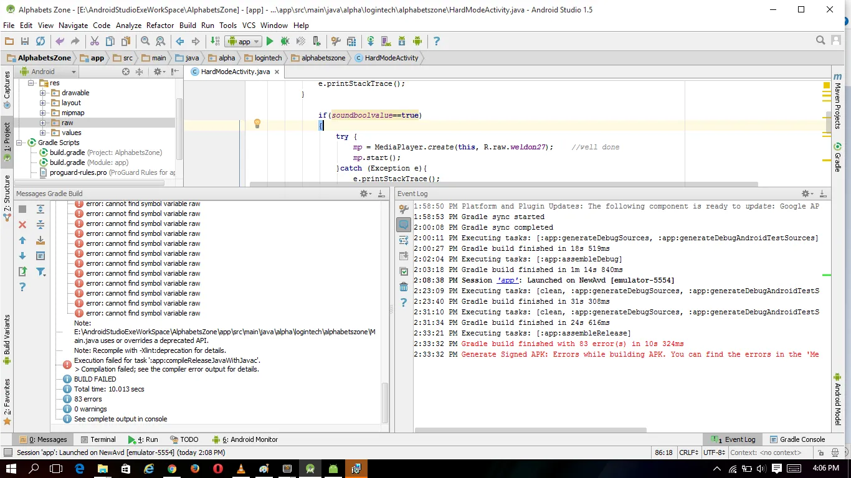Open the app run configuration dropdown
Screen dimensions: 851x478
click(244, 41)
